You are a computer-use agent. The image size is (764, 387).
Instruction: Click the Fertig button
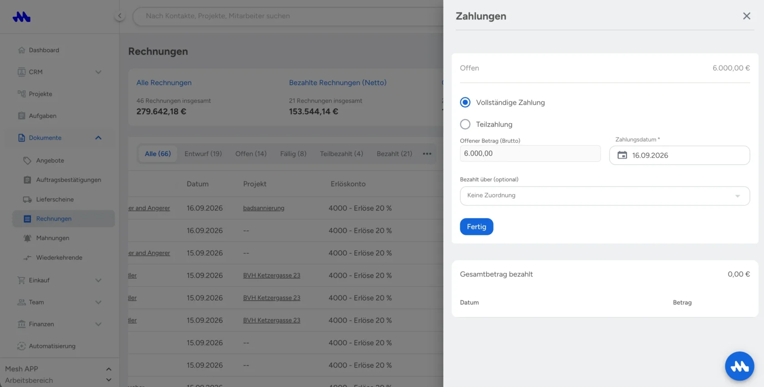point(477,226)
